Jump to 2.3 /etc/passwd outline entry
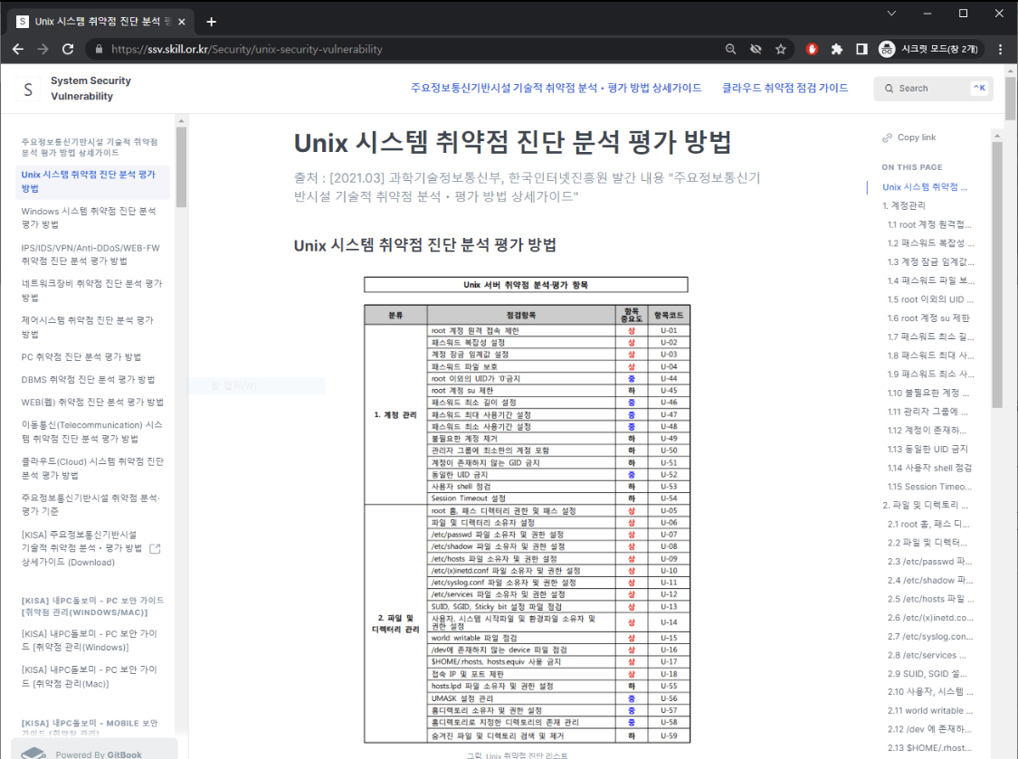The image size is (1018, 759). [x=930, y=562]
